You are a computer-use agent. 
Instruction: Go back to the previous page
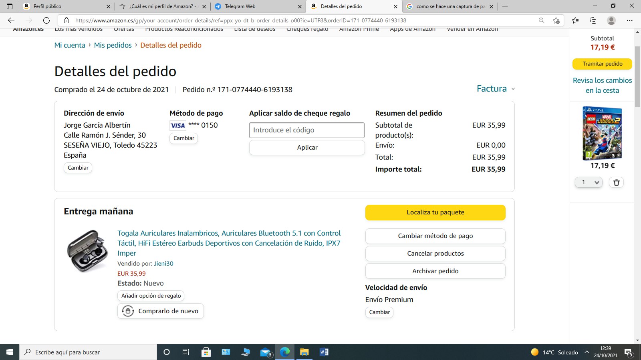(x=11, y=20)
